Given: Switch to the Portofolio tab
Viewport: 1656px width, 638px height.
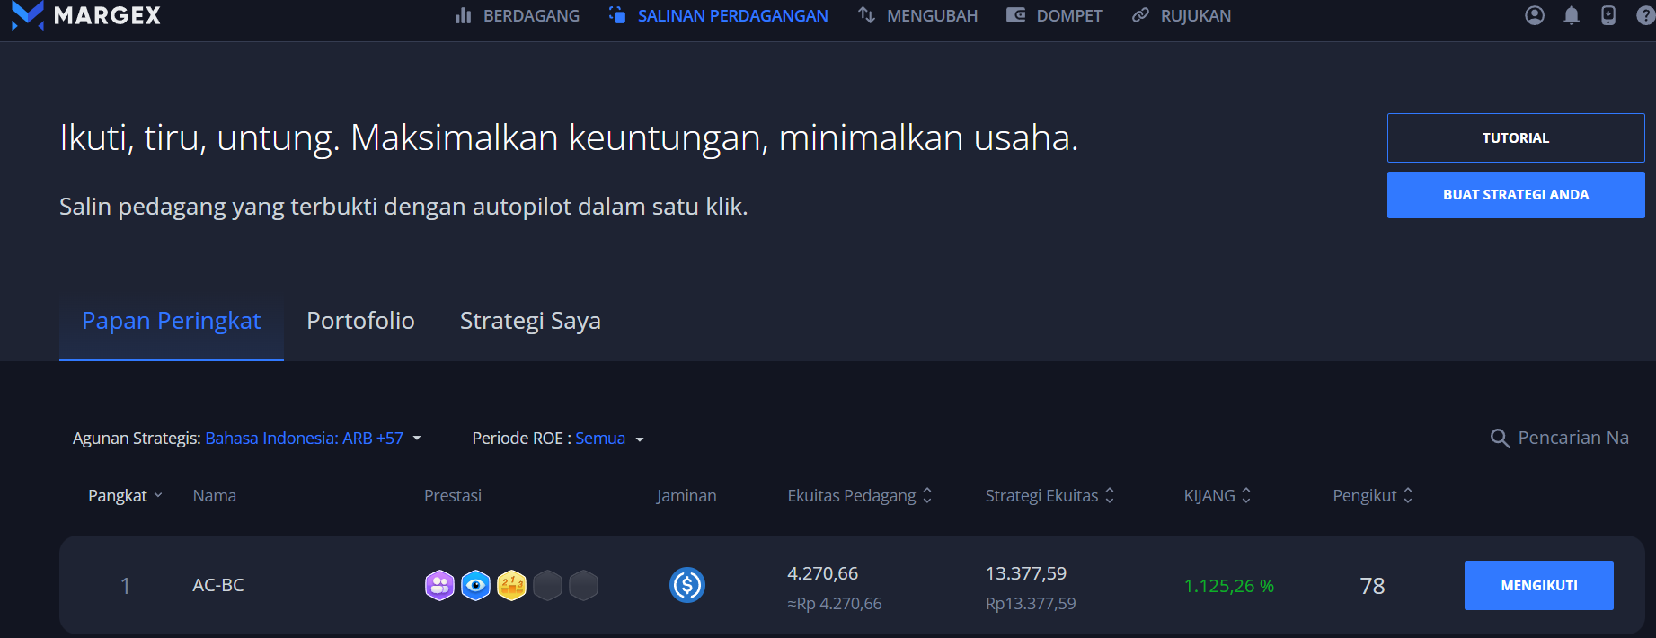Looking at the screenshot, I should tap(360, 321).
